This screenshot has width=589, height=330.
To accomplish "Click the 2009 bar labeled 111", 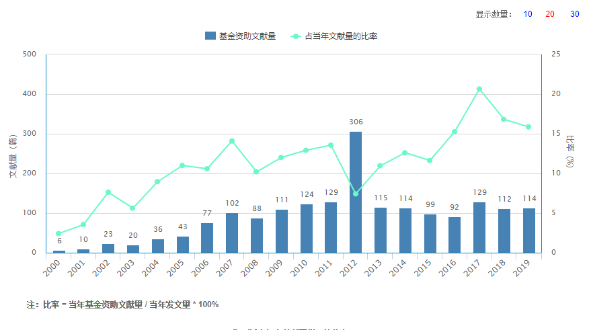I will (281, 231).
